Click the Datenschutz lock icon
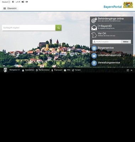This screenshot has height=142, width=135. click(23, 70)
